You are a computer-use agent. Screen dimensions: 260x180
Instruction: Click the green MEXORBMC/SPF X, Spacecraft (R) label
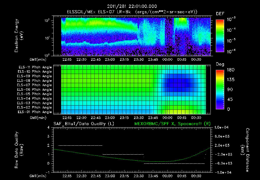172,124
